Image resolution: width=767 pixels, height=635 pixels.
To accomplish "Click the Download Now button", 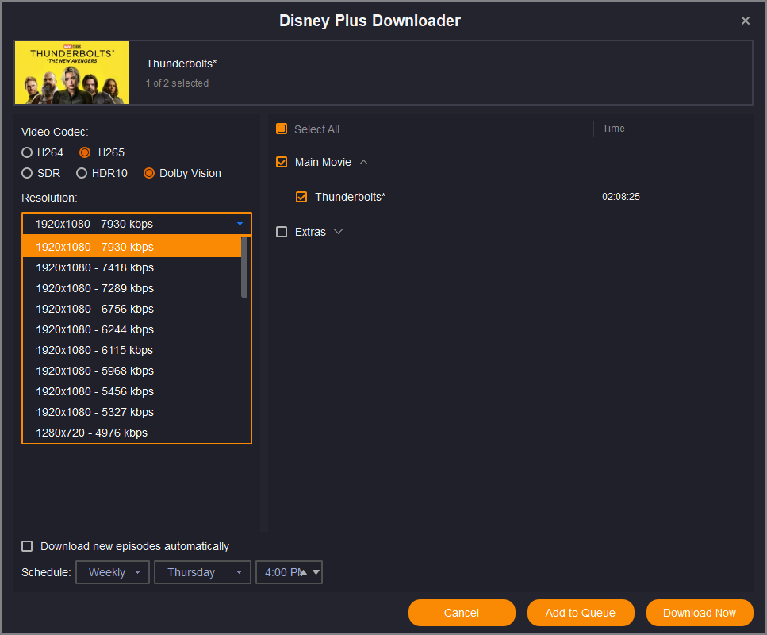I will point(700,613).
